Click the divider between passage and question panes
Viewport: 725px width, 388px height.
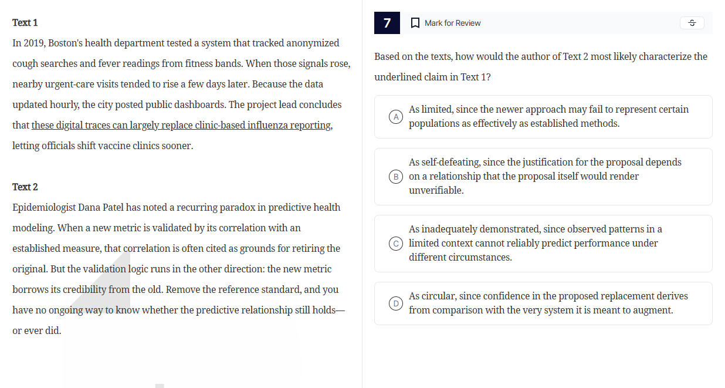tap(362, 194)
